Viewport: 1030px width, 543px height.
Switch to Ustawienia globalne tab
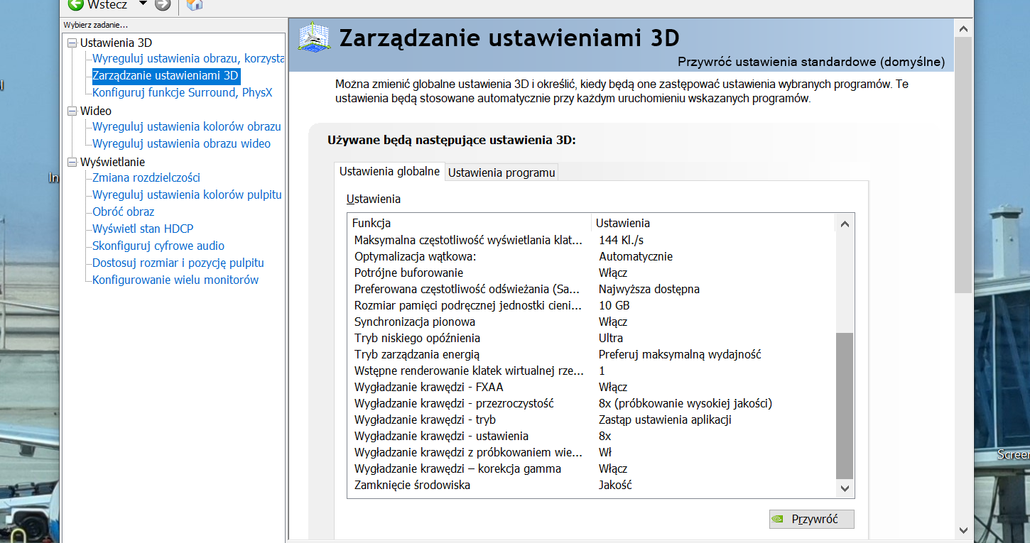pyautogui.click(x=389, y=171)
